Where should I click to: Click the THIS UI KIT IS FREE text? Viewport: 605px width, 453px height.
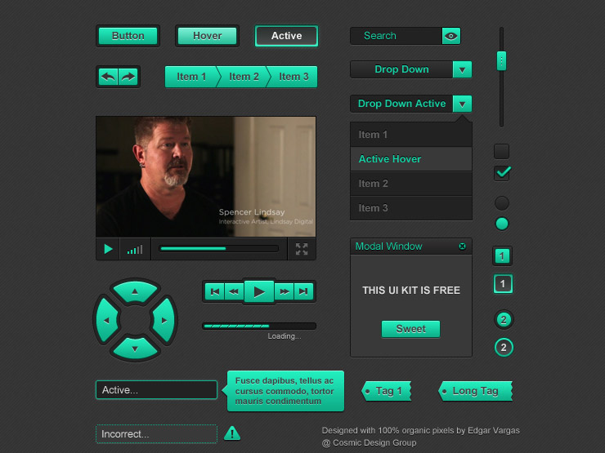click(411, 291)
